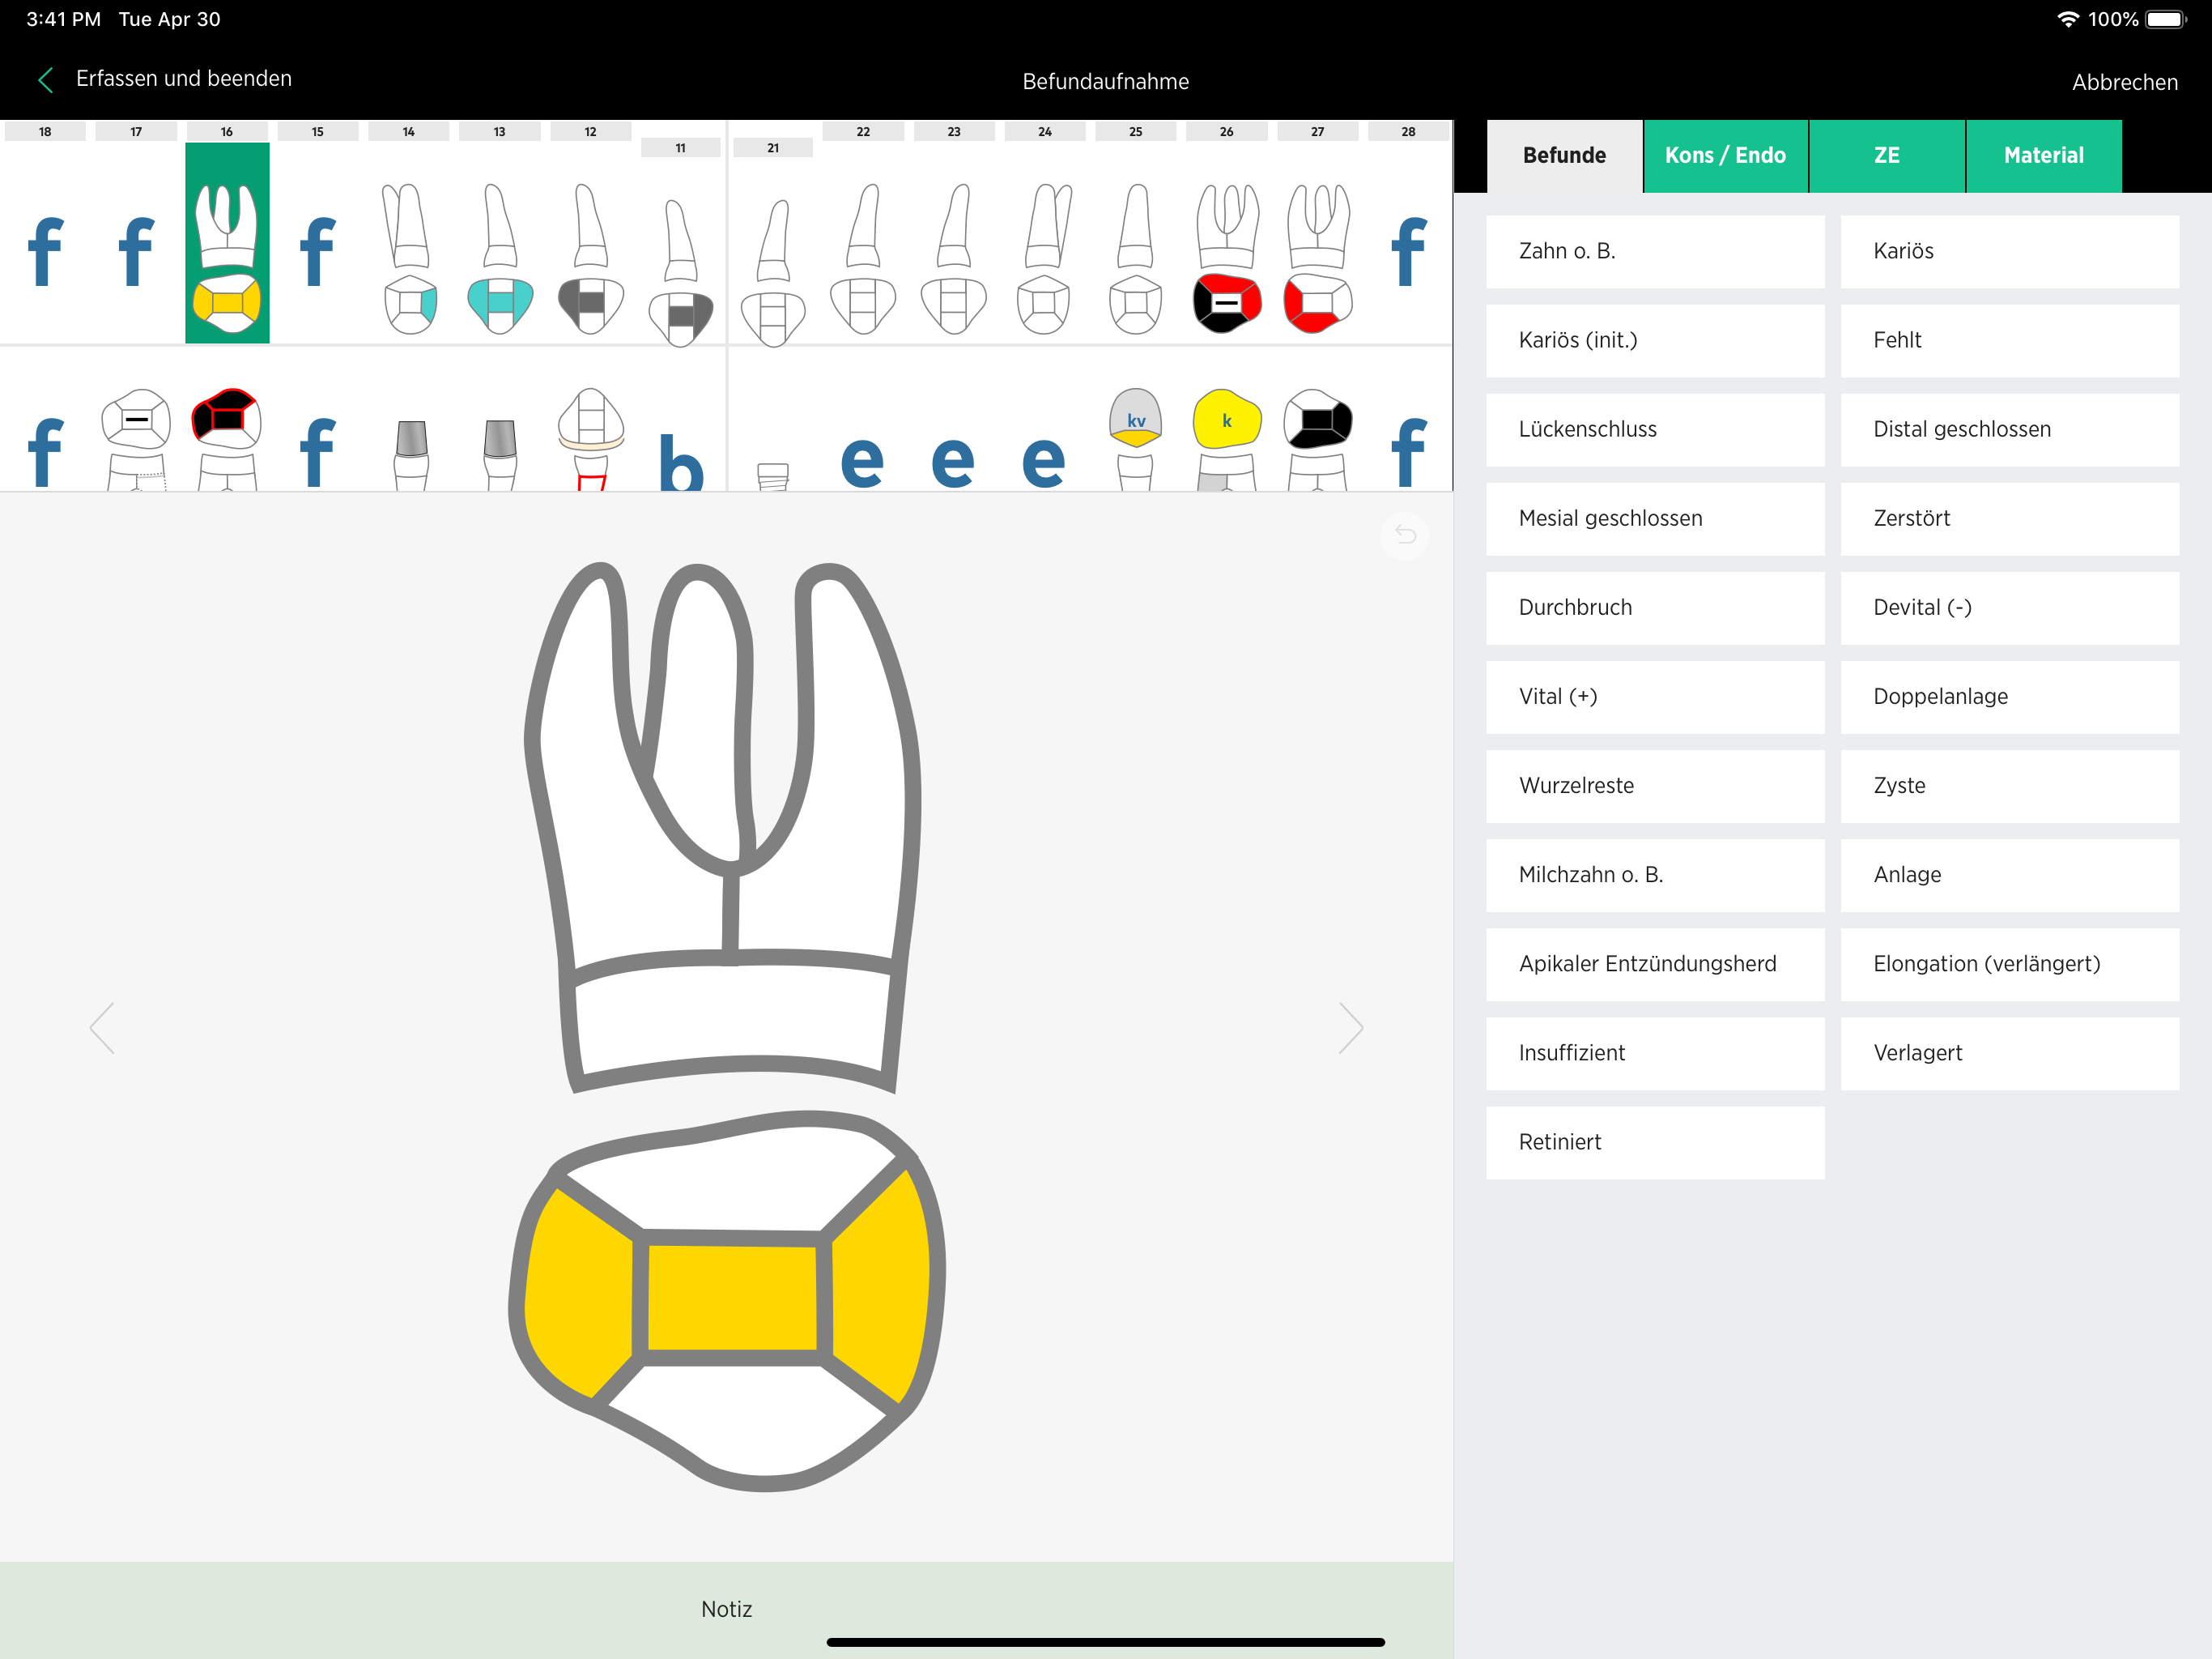Screen dimensions: 2212x1659
Task: Select upper tooth 21 icon
Action: click(773, 272)
